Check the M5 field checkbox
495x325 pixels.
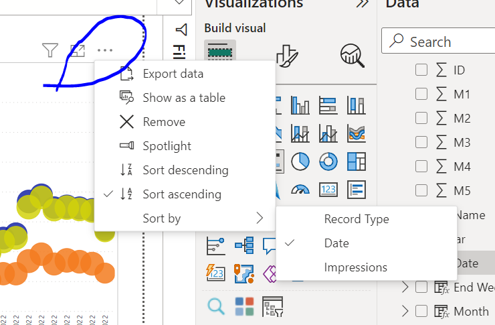pyautogui.click(x=421, y=190)
